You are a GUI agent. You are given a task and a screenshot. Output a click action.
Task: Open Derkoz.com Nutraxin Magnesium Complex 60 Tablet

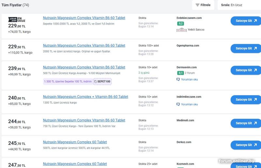[75, 142]
